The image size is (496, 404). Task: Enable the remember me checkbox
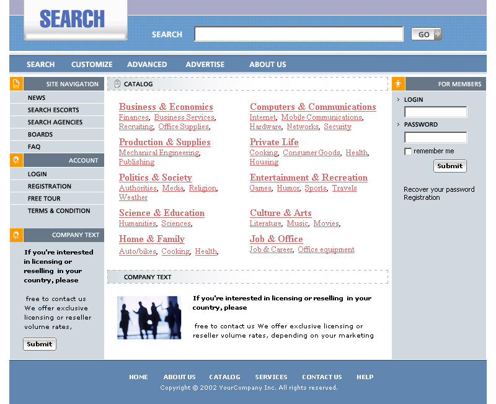point(408,151)
